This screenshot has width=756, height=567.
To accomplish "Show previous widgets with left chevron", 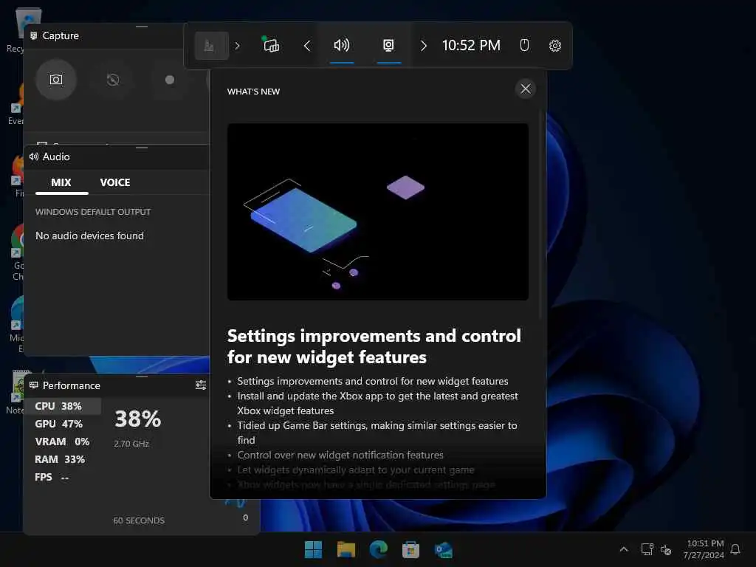I will click(307, 46).
